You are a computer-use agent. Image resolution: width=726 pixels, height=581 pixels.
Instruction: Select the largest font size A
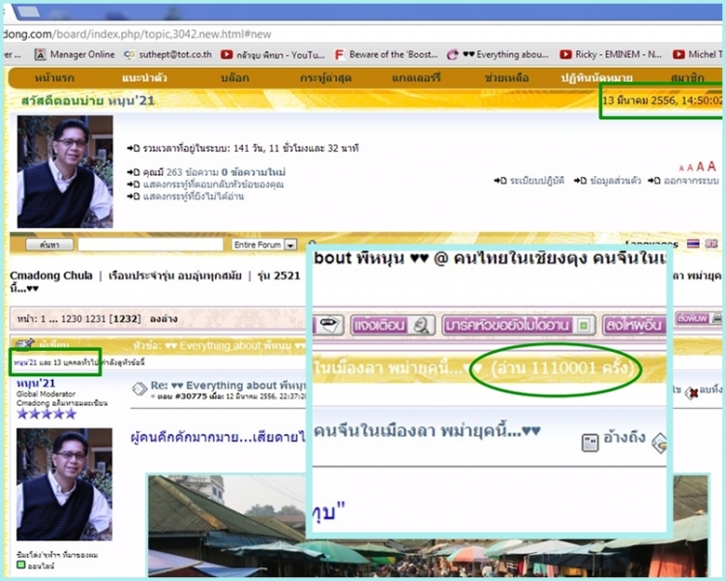point(711,166)
